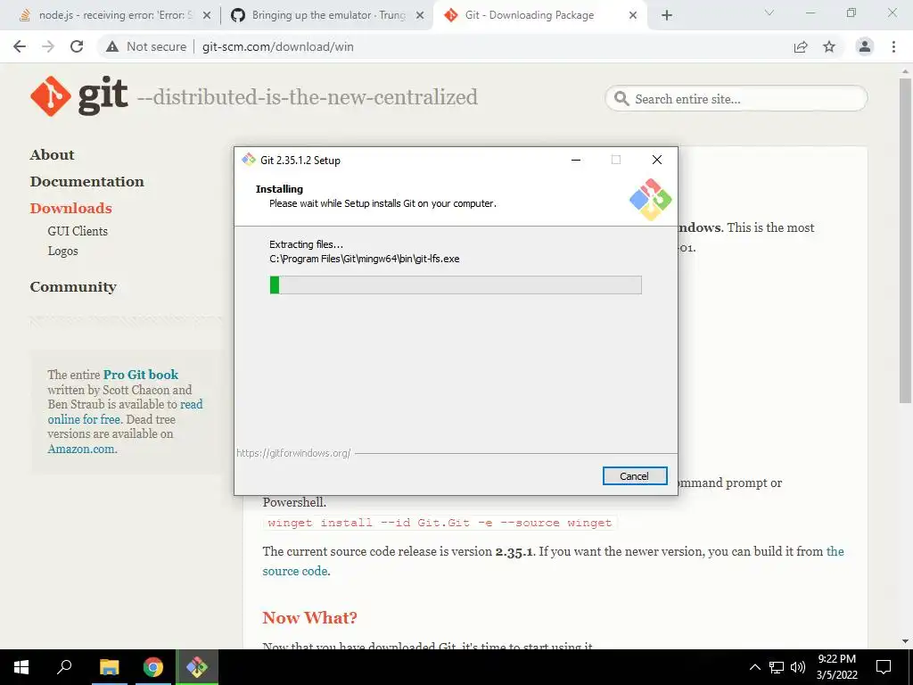Click the git-lfs.exe file path text
913x685 pixels.
(x=365, y=259)
